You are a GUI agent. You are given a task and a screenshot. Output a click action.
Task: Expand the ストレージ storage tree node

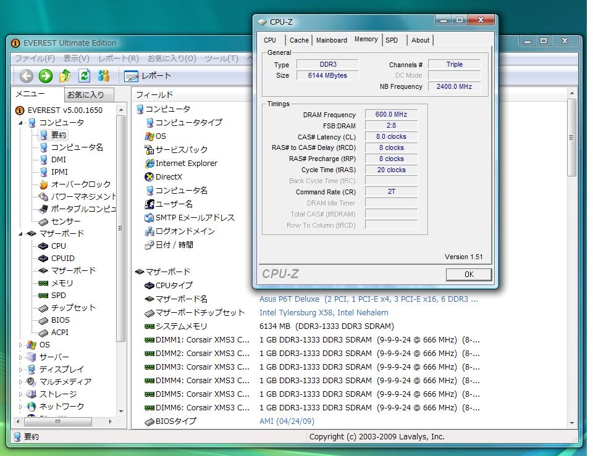pyautogui.click(x=20, y=394)
